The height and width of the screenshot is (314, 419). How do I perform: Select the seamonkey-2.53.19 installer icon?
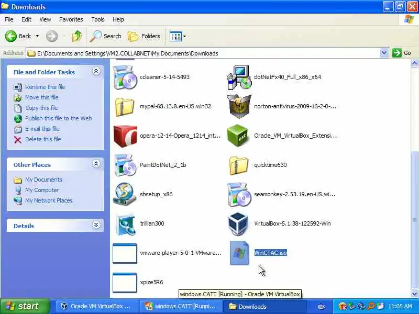[239, 194]
